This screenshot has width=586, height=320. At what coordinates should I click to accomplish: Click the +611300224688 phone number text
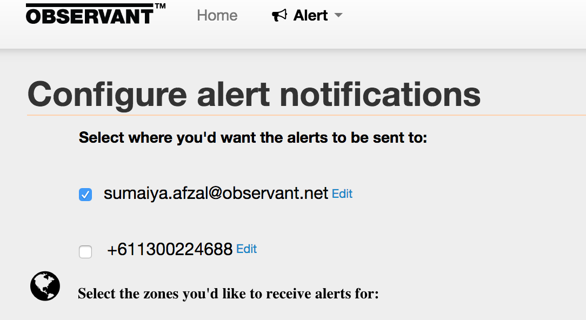[x=170, y=249]
